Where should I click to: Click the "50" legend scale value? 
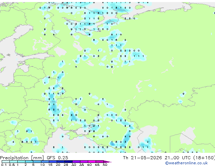tap(105, 165)
